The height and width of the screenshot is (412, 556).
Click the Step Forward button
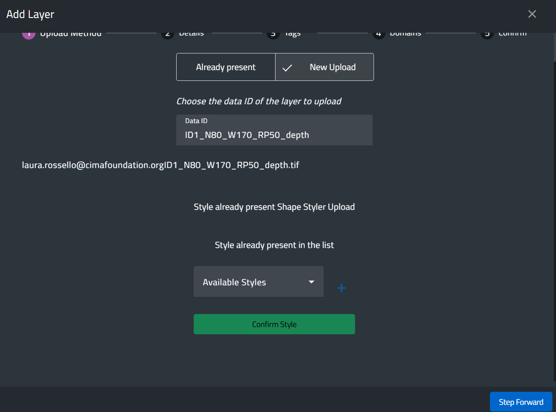pyautogui.click(x=521, y=402)
